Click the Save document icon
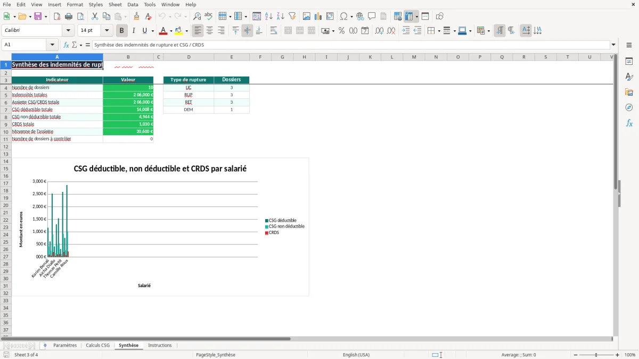Screen dimensions: 639x359 pyautogui.click(x=38, y=16)
